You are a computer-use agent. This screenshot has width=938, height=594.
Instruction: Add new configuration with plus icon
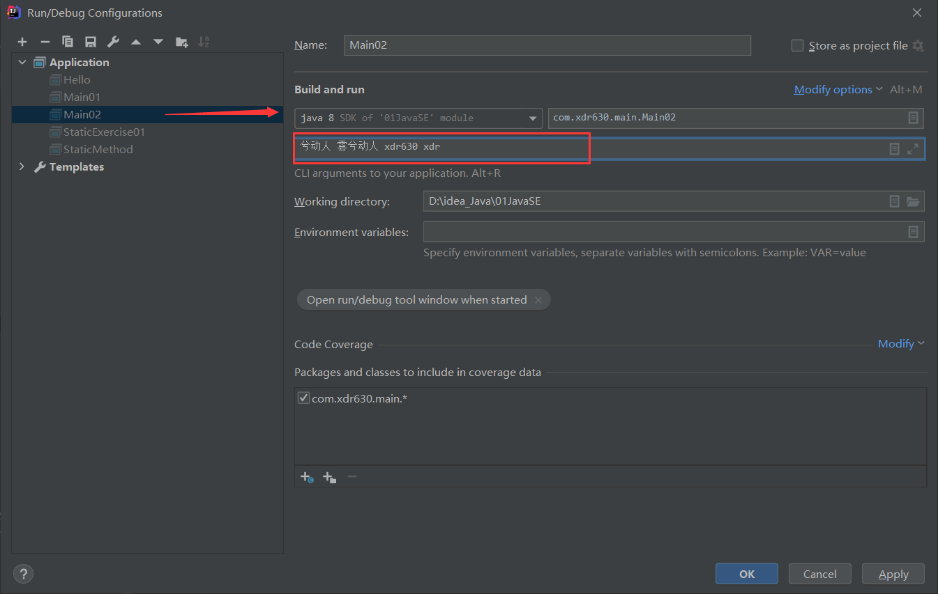22,42
